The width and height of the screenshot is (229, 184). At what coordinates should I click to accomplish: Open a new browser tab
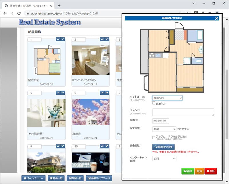tap(59, 5)
